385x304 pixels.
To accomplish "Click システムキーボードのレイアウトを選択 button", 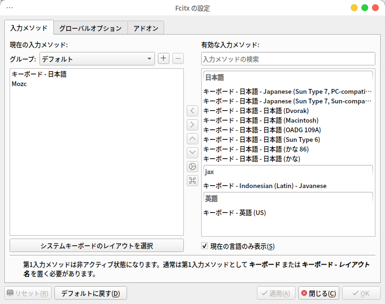I will (97, 245).
